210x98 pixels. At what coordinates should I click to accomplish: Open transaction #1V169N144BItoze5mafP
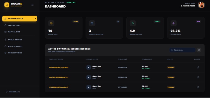point(59,87)
